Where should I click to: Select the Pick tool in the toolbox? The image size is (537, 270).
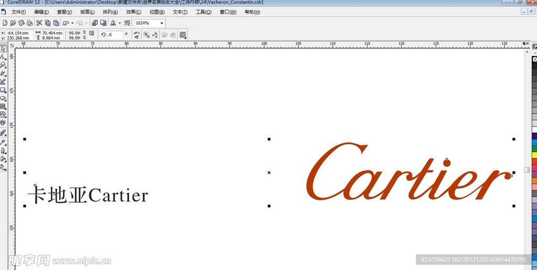pos(3,49)
